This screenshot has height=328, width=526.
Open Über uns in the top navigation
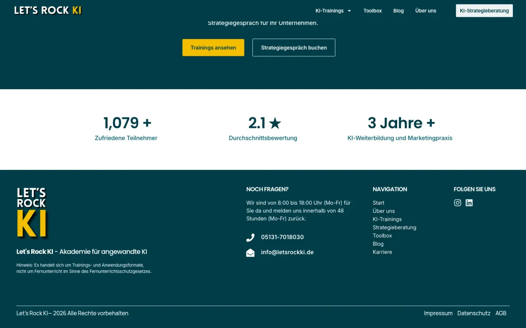pos(426,11)
